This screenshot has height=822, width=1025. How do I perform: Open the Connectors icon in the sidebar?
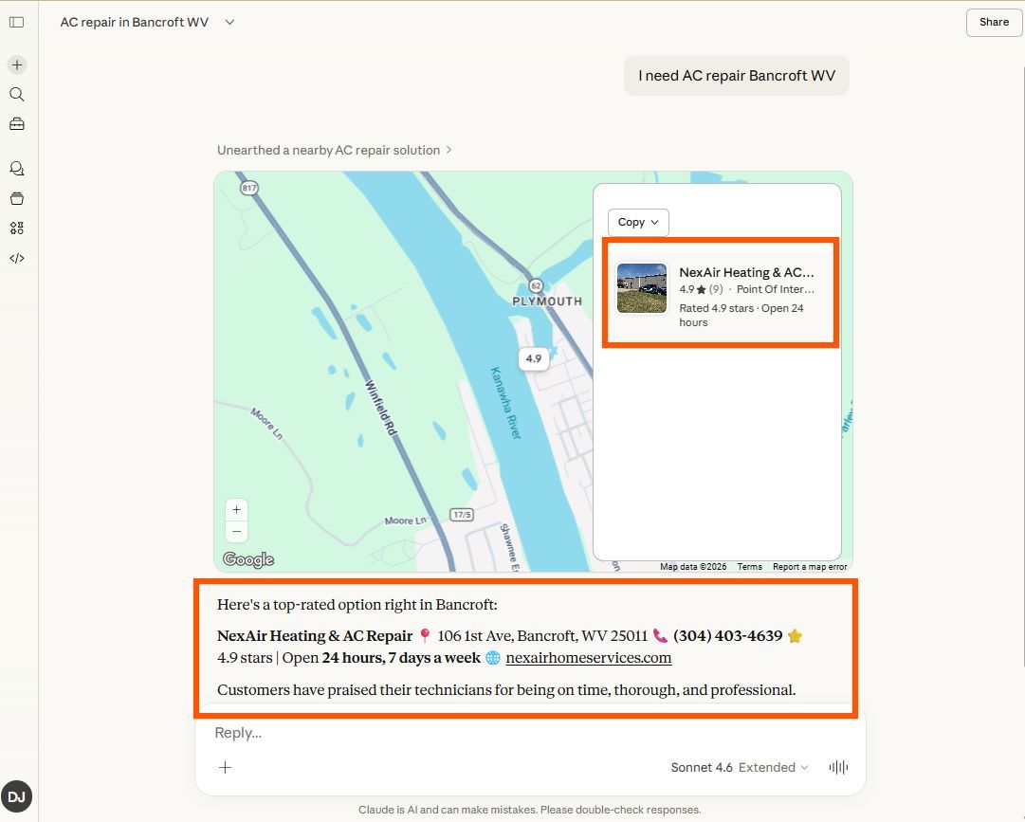click(x=16, y=228)
